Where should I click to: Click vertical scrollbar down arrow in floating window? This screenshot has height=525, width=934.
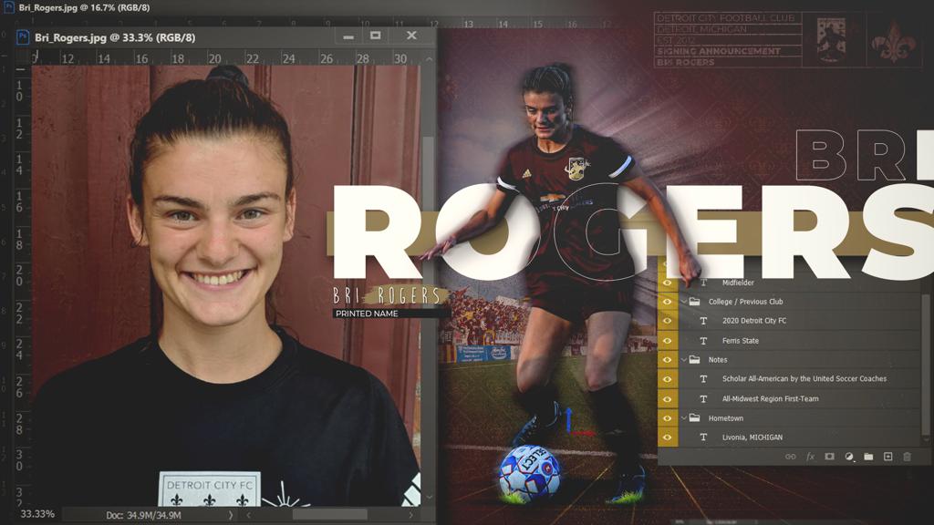tap(429, 497)
